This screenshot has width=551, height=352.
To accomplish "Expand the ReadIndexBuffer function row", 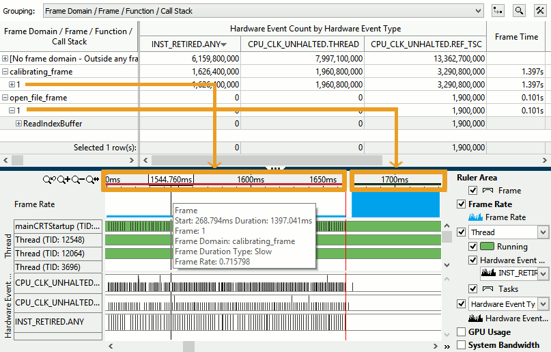I will point(18,124).
